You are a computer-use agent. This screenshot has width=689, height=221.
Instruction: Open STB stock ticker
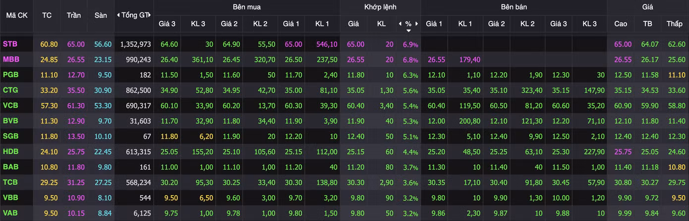[x=10, y=44]
